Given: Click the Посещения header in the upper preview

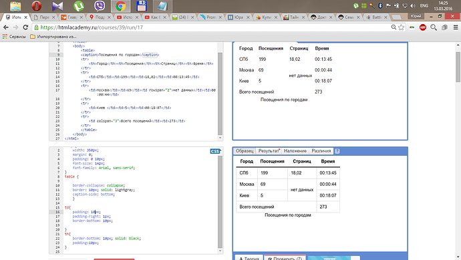Looking at the screenshot, I should (271, 49).
